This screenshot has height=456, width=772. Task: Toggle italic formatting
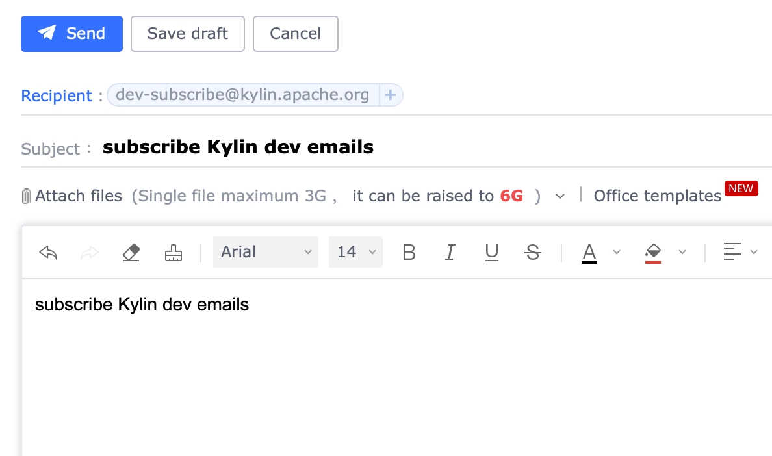click(450, 253)
